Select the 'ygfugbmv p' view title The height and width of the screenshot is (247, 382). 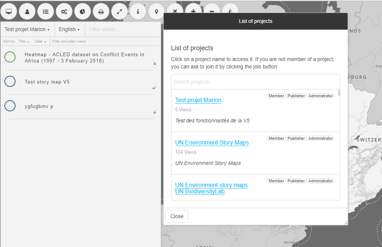(x=39, y=106)
